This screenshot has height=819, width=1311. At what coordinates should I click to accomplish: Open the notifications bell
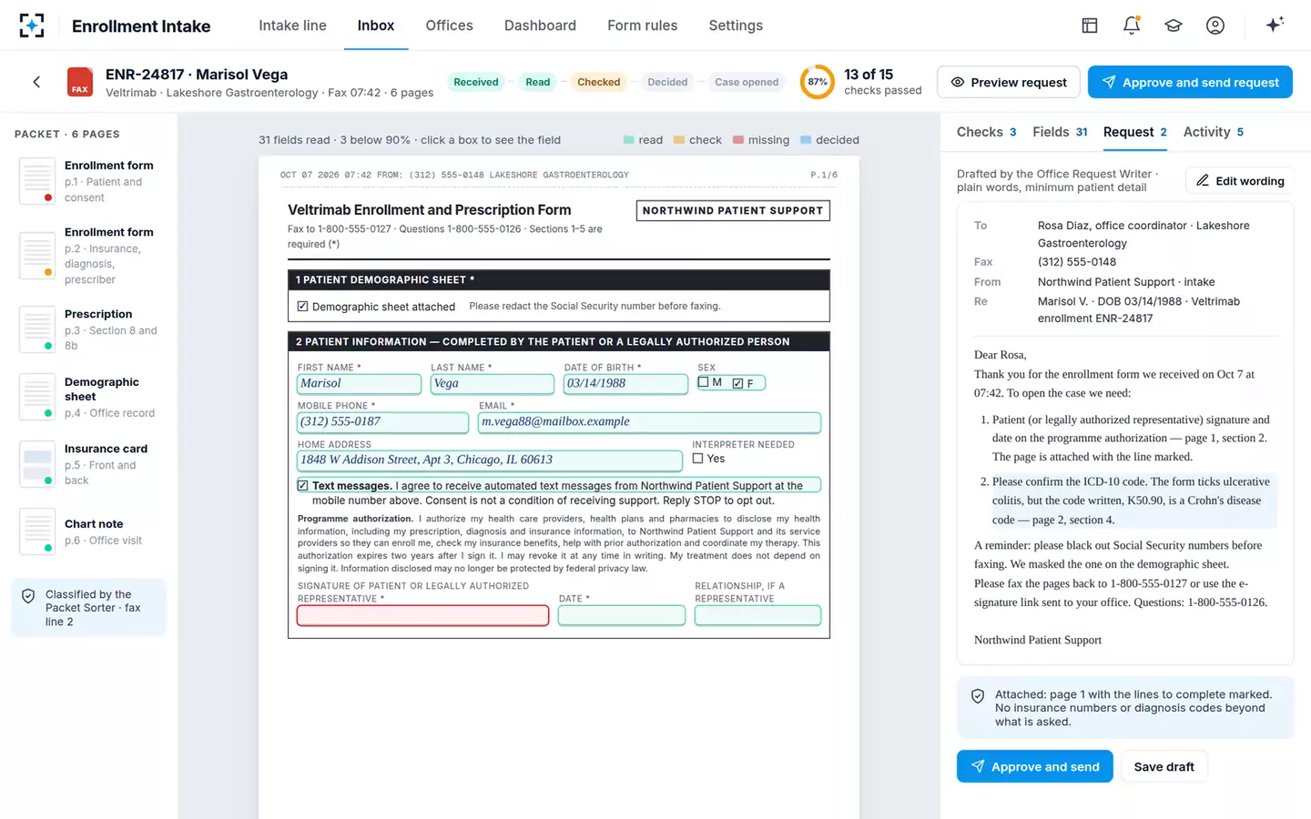pyautogui.click(x=1131, y=25)
